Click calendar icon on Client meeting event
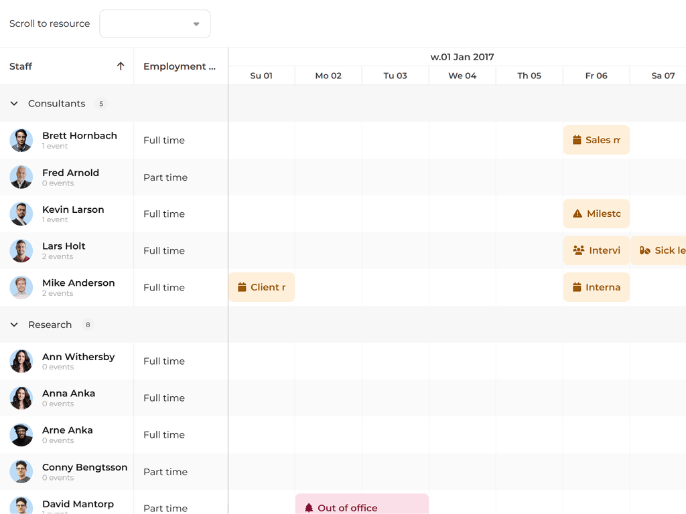Screen dimensions: 686x514 243,287
